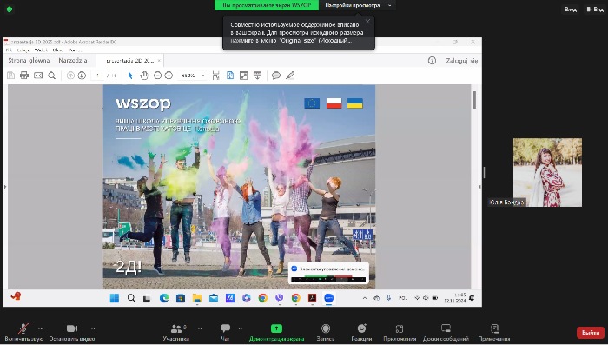This screenshot has height=345, width=608.
Task: Open the Чат chat panel
Action: [225, 333]
